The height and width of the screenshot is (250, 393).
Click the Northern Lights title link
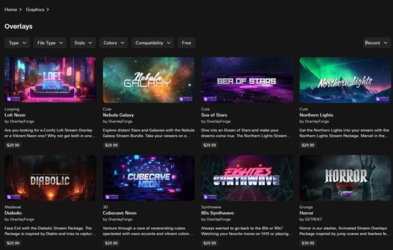pos(316,115)
